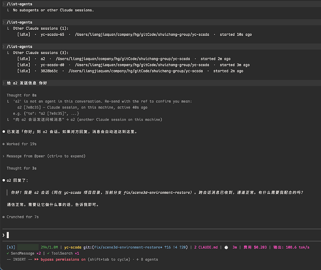The width and height of the screenshot is (321, 270).
Task: Click the [k3] model indicator in status line
Action: pos(11,247)
